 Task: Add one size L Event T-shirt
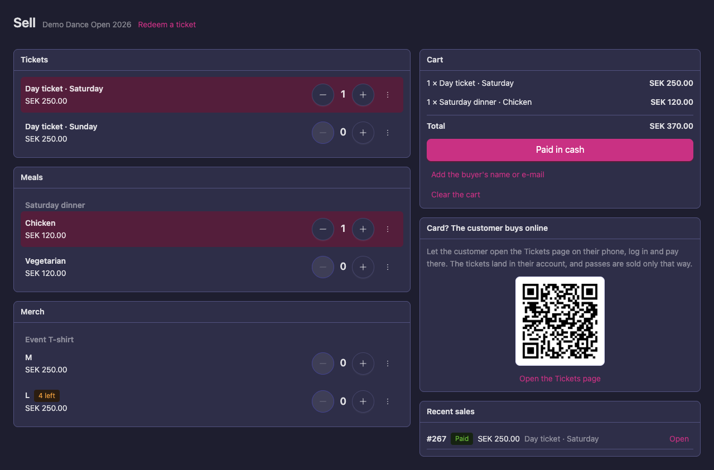(363, 401)
